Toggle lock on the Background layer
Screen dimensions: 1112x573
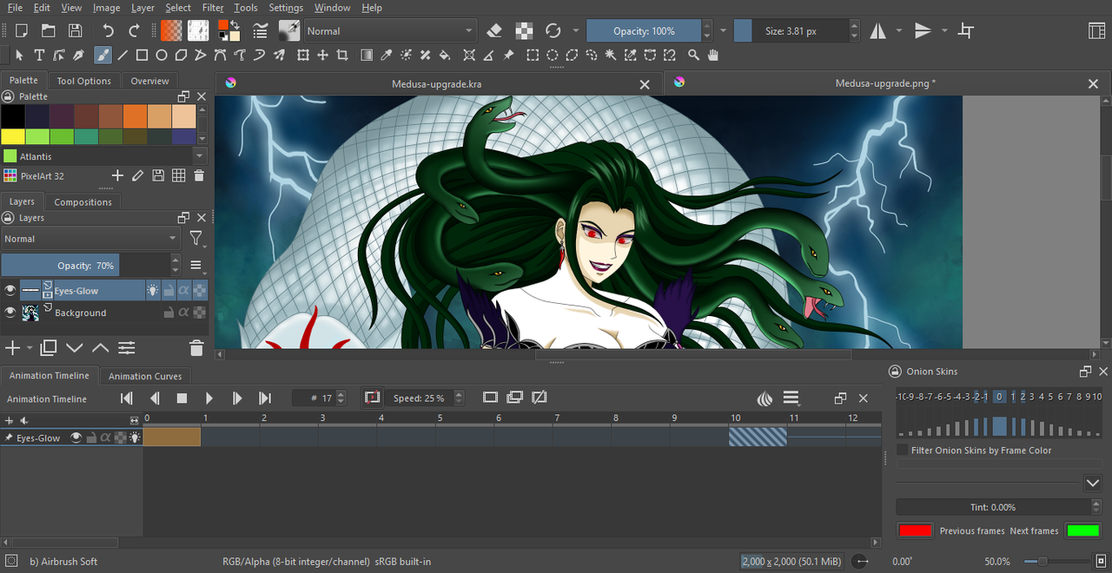169,313
